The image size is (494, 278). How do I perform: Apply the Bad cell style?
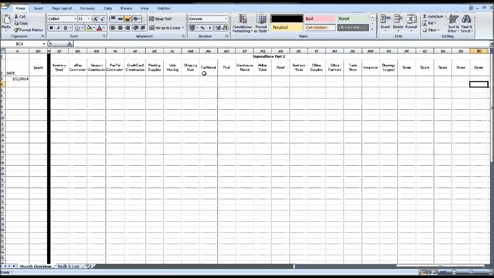tap(319, 19)
